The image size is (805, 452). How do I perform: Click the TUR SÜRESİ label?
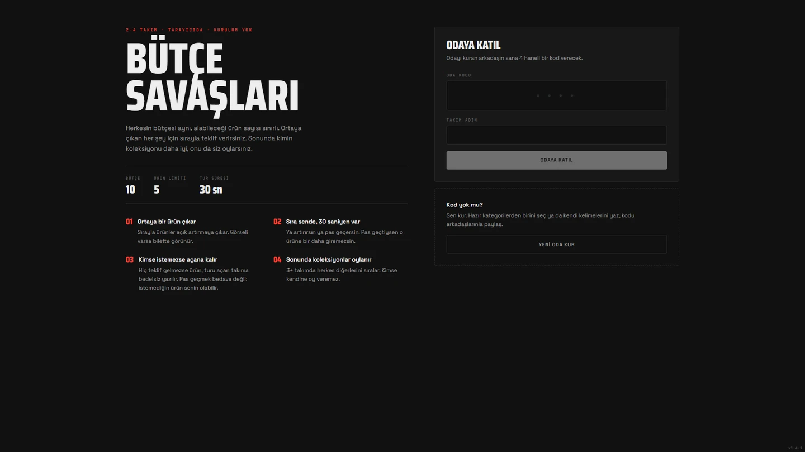click(214, 178)
